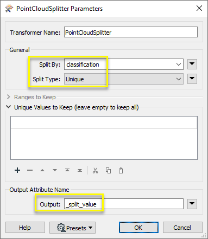The height and width of the screenshot is (239, 208).
Task: Open the Split By combo box
Action: click(124, 64)
